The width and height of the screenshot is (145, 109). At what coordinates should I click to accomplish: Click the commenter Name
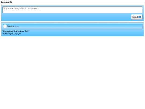(x=10, y=26)
